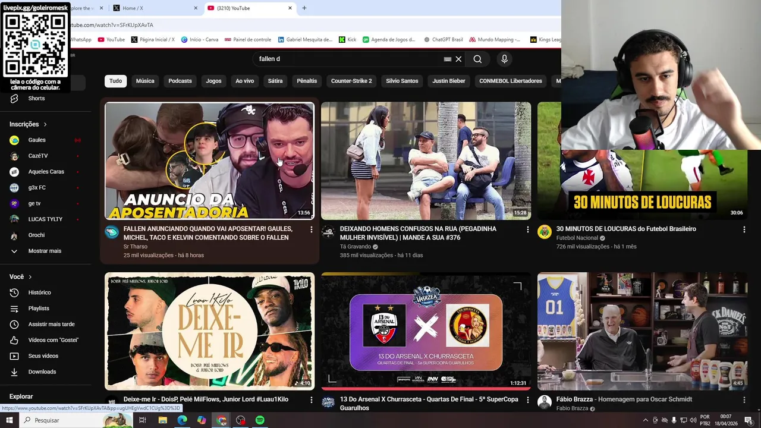Click the YouTube search magnifier button

[477, 59]
